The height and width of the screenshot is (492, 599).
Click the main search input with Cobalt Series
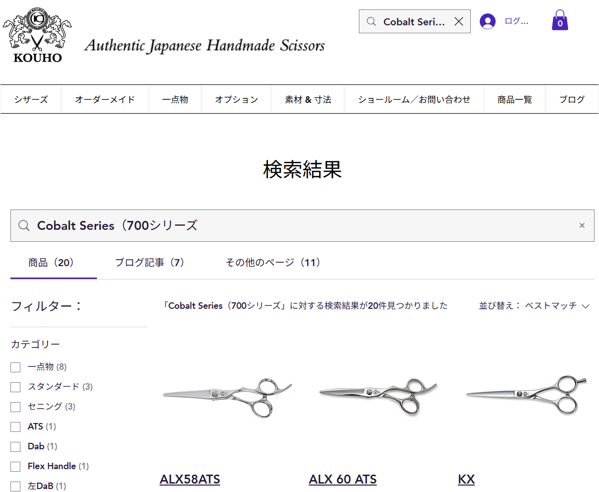point(302,225)
